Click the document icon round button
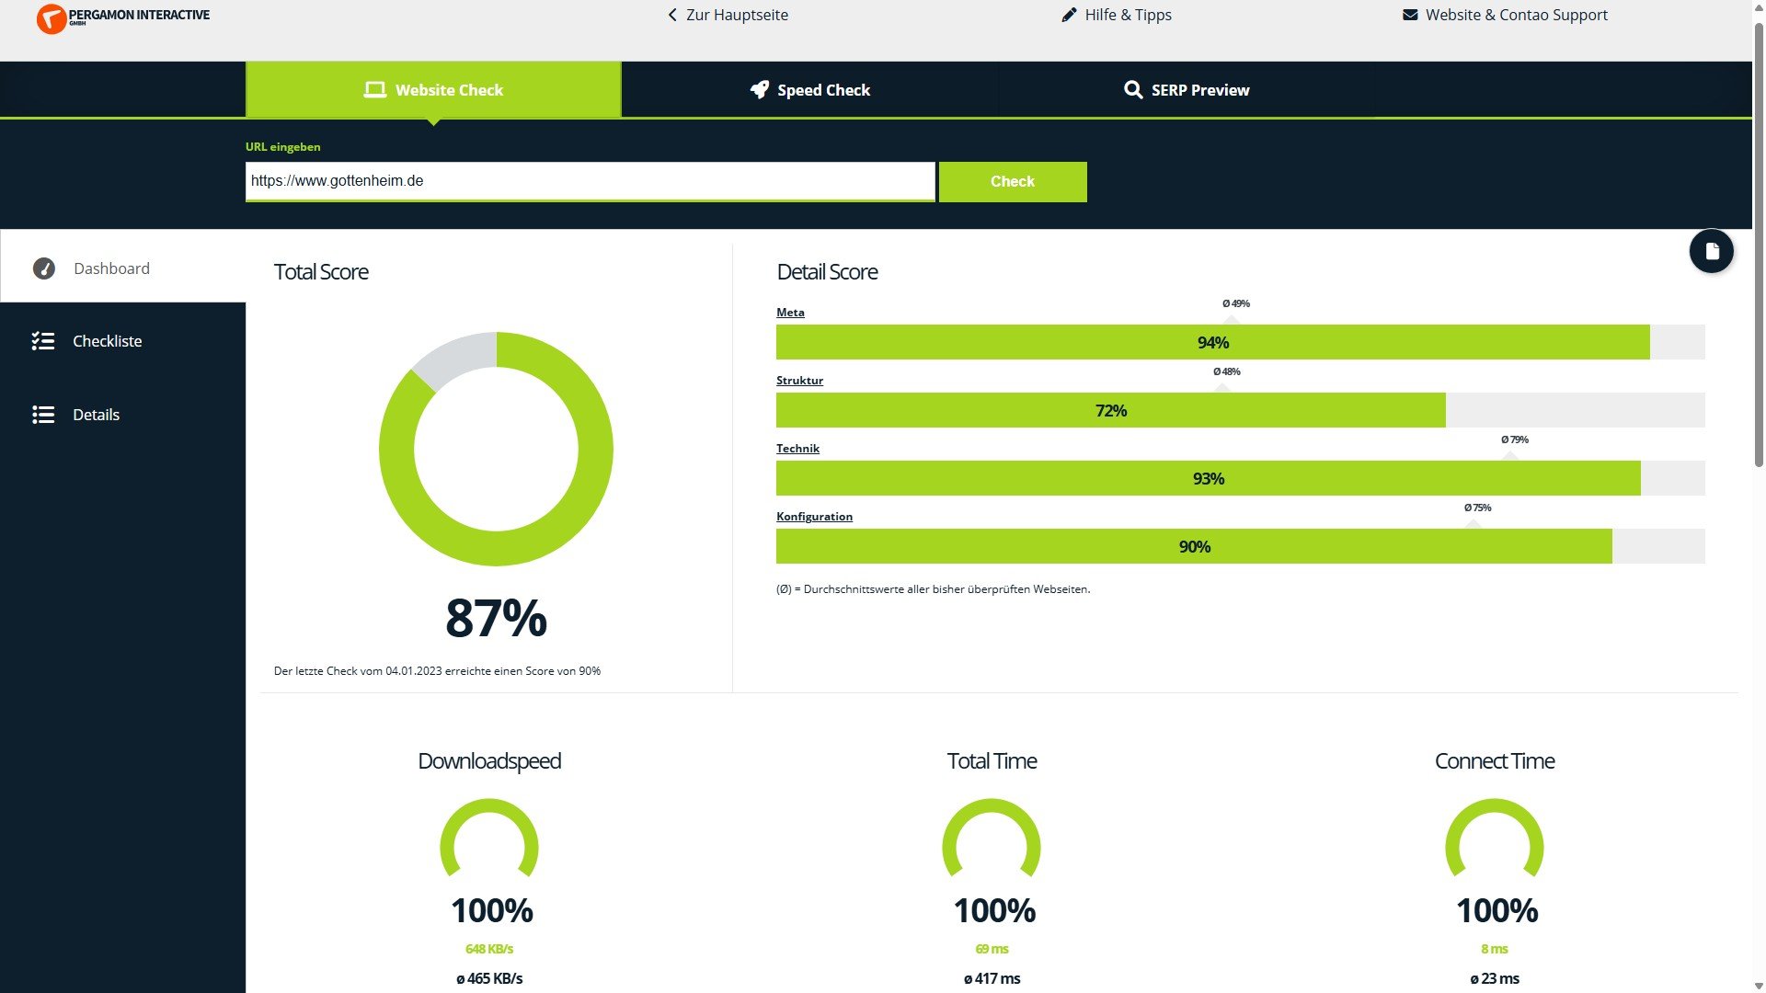Viewport: 1766px width, 993px height. tap(1711, 251)
